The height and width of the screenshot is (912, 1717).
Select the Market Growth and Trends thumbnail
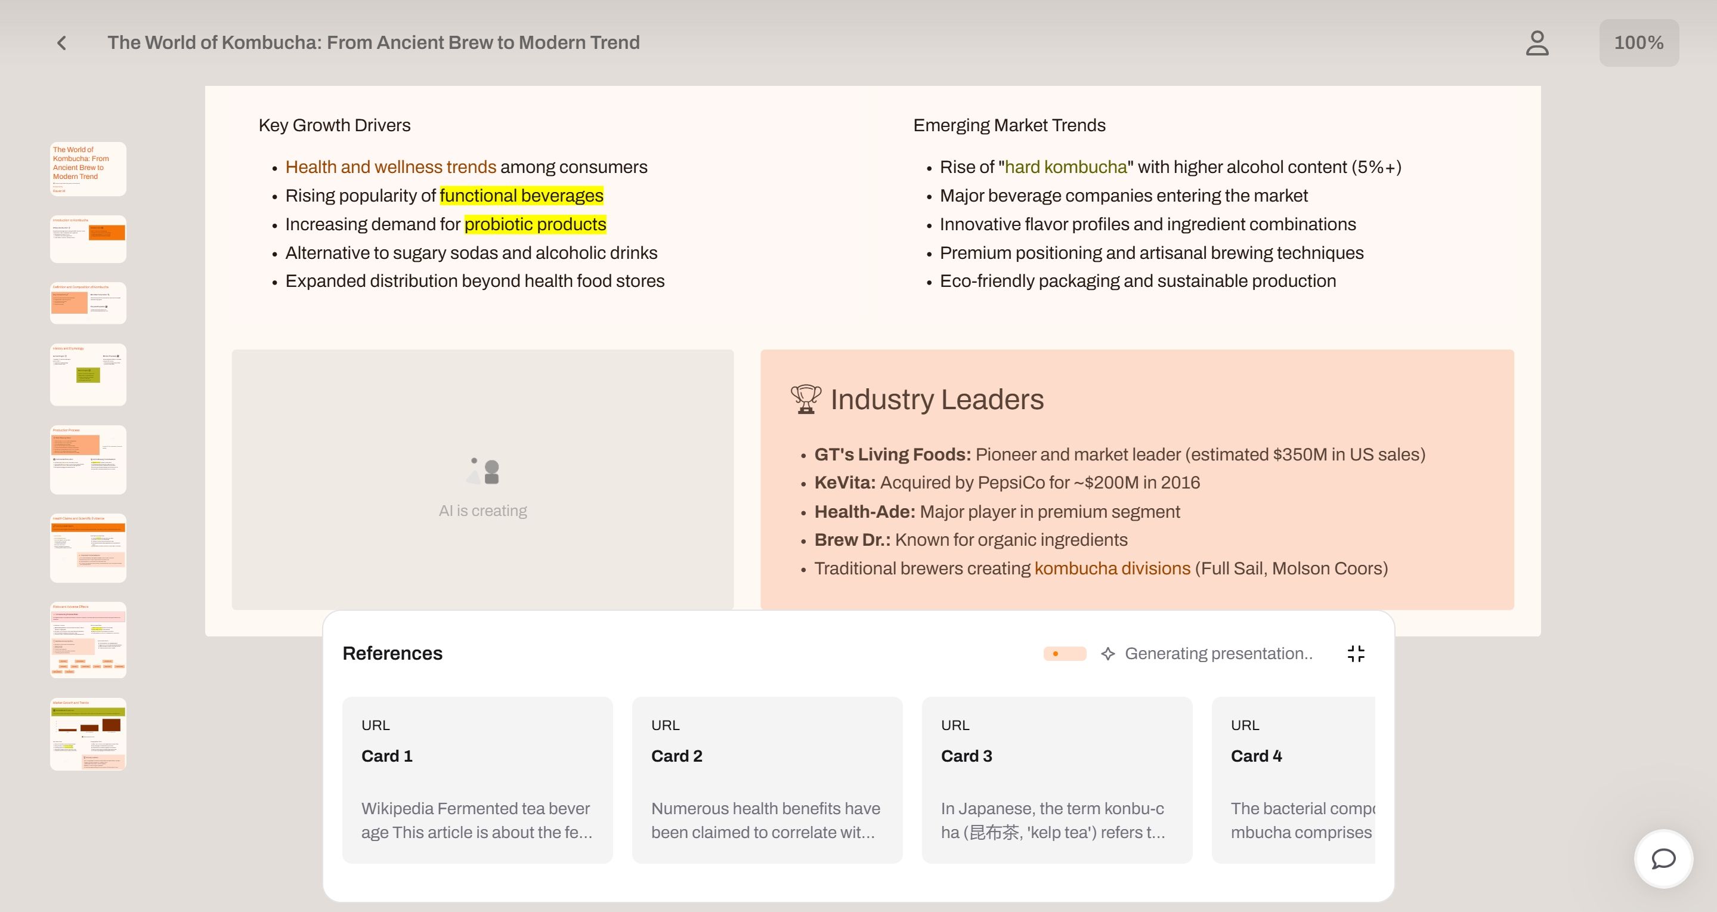click(x=88, y=735)
